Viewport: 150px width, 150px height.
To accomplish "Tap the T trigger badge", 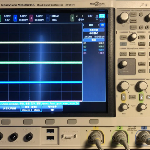I will tap(72, 18).
